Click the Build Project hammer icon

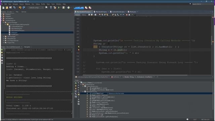tap(51, 8)
